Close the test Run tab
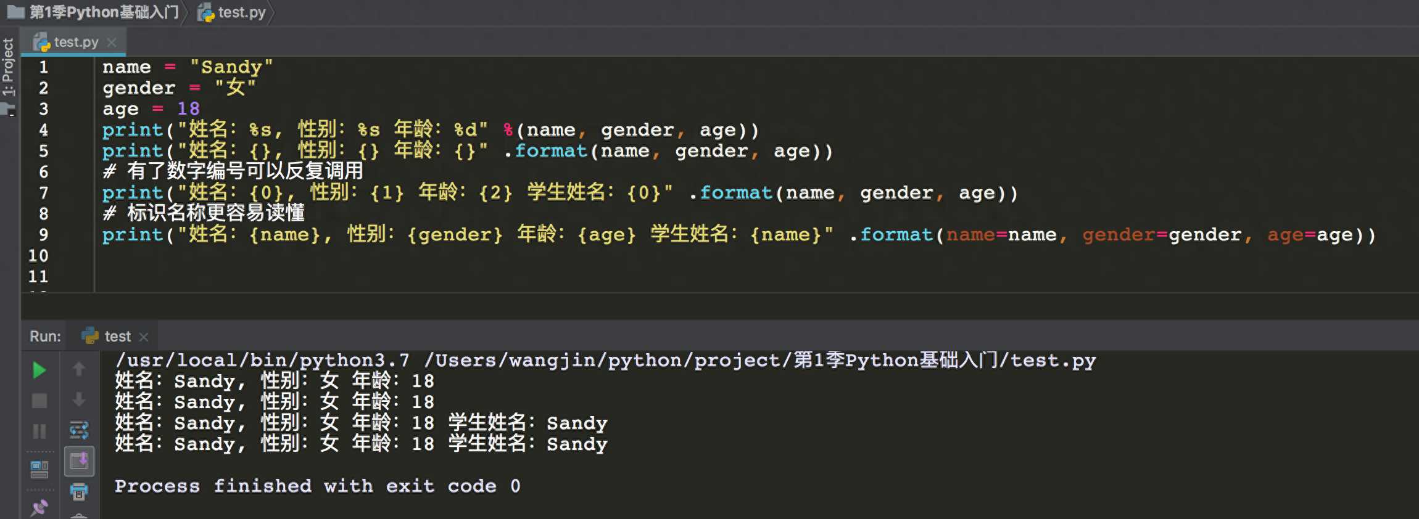1419x519 pixels. point(144,337)
